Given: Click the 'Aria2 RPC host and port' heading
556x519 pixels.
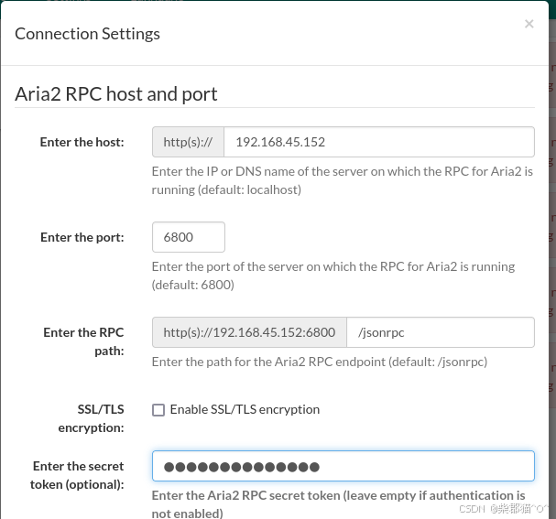Looking at the screenshot, I should pos(116,94).
